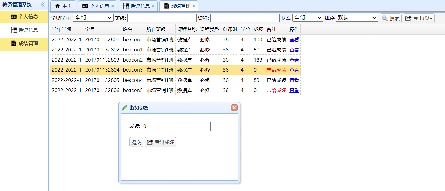Image resolution: width=445 pixels, height=191 pixels.
Task: Click the pencil icon on 批改成绩 dialog title
Action: tap(125, 107)
